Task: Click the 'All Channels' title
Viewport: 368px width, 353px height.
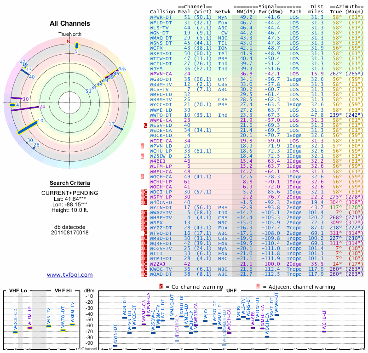Action: (x=70, y=23)
